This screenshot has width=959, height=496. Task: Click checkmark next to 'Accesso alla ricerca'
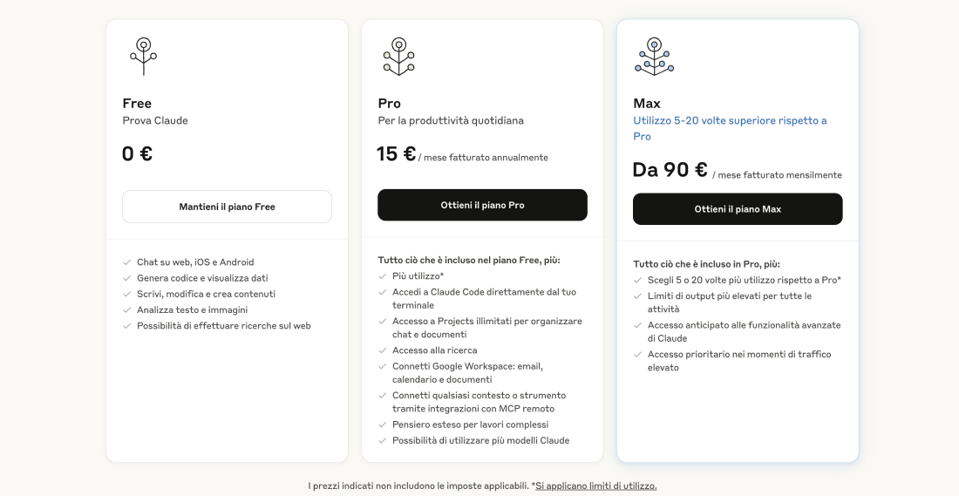pyautogui.click(x=383, y=350)
